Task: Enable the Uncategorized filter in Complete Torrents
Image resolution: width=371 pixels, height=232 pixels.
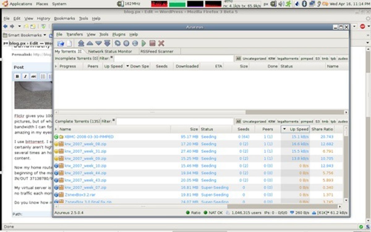Action: pyautogui.click(x=254, y=122)
